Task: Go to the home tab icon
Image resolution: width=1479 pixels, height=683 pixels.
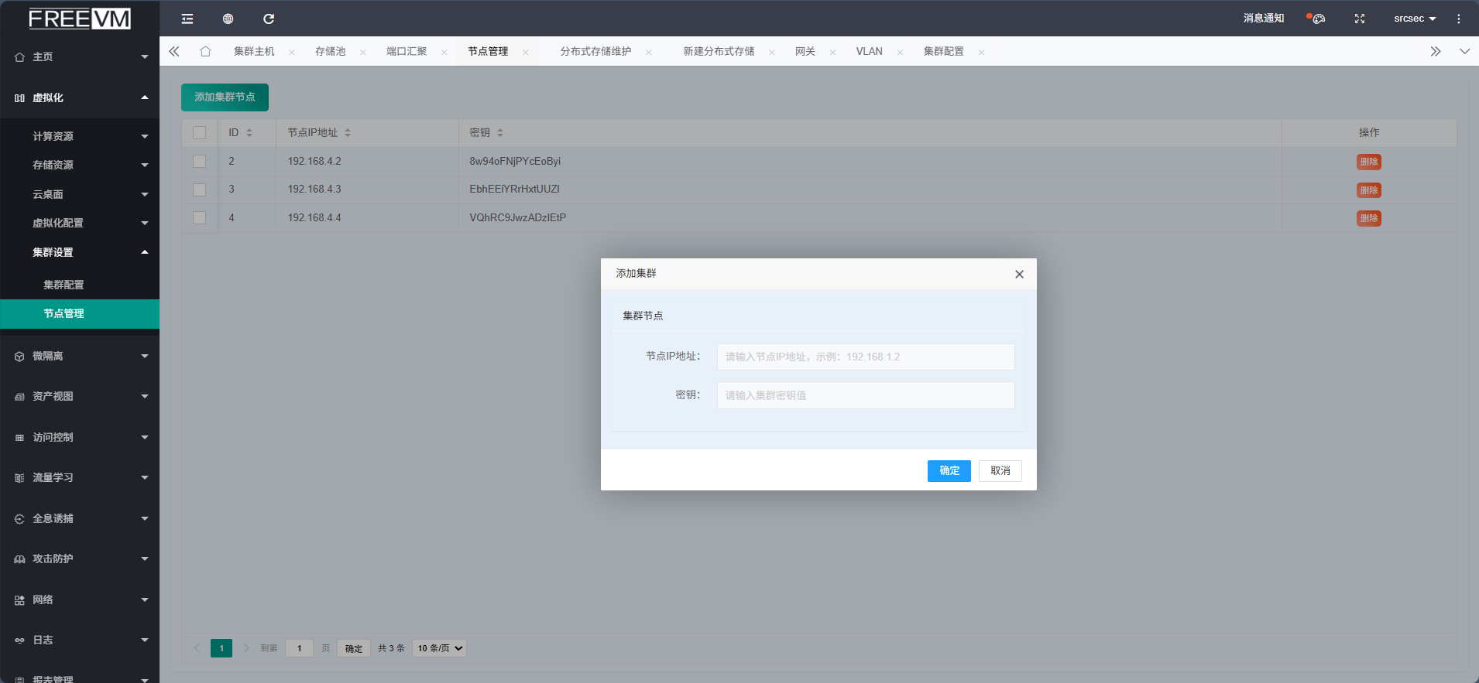Action: click(205, 51)
